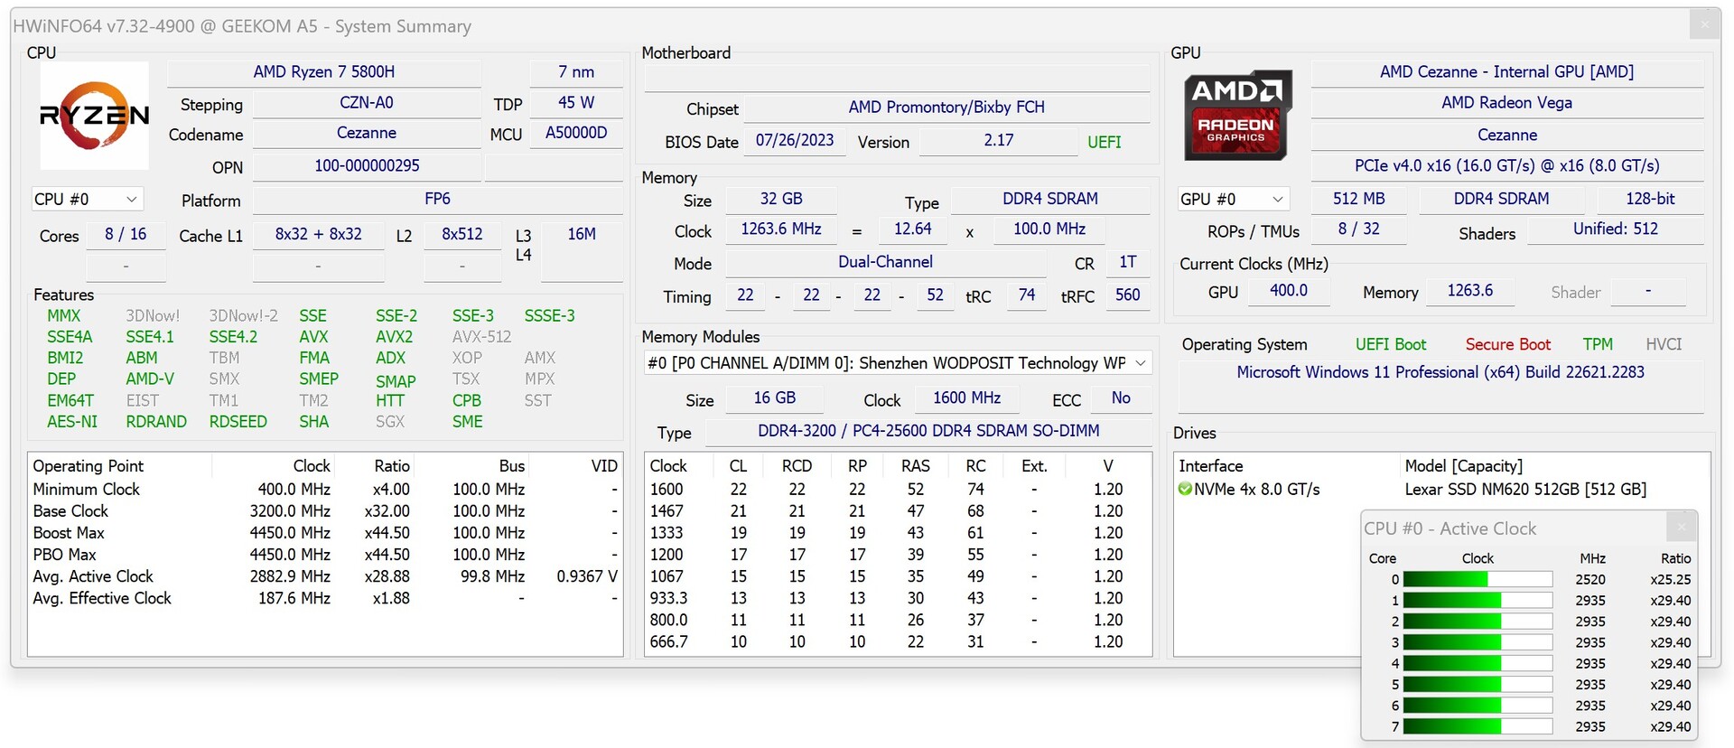Click the AMD Promontory/Bixby FCH chipset field

[x=946, y=108]
